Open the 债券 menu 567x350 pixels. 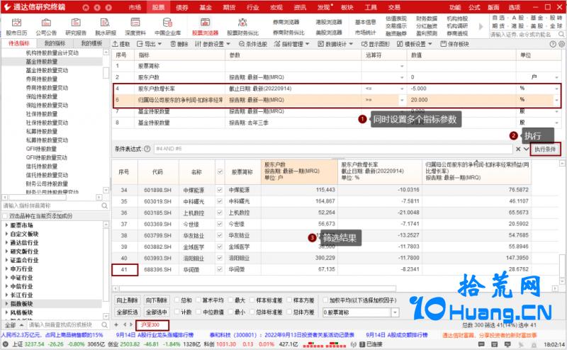(x=182, y=7)
